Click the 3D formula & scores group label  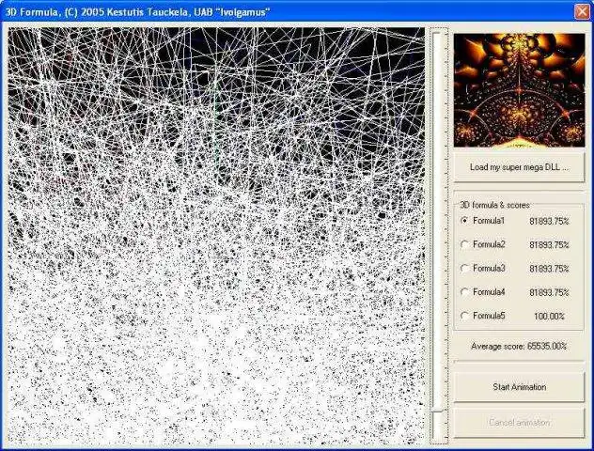click(x=494, y=205)
